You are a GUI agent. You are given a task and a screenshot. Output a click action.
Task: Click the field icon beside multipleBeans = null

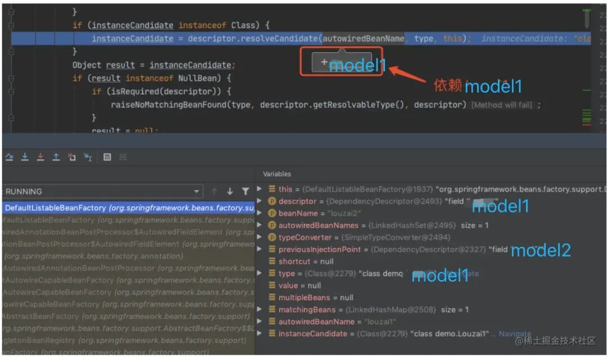click(x=272, y=297)
